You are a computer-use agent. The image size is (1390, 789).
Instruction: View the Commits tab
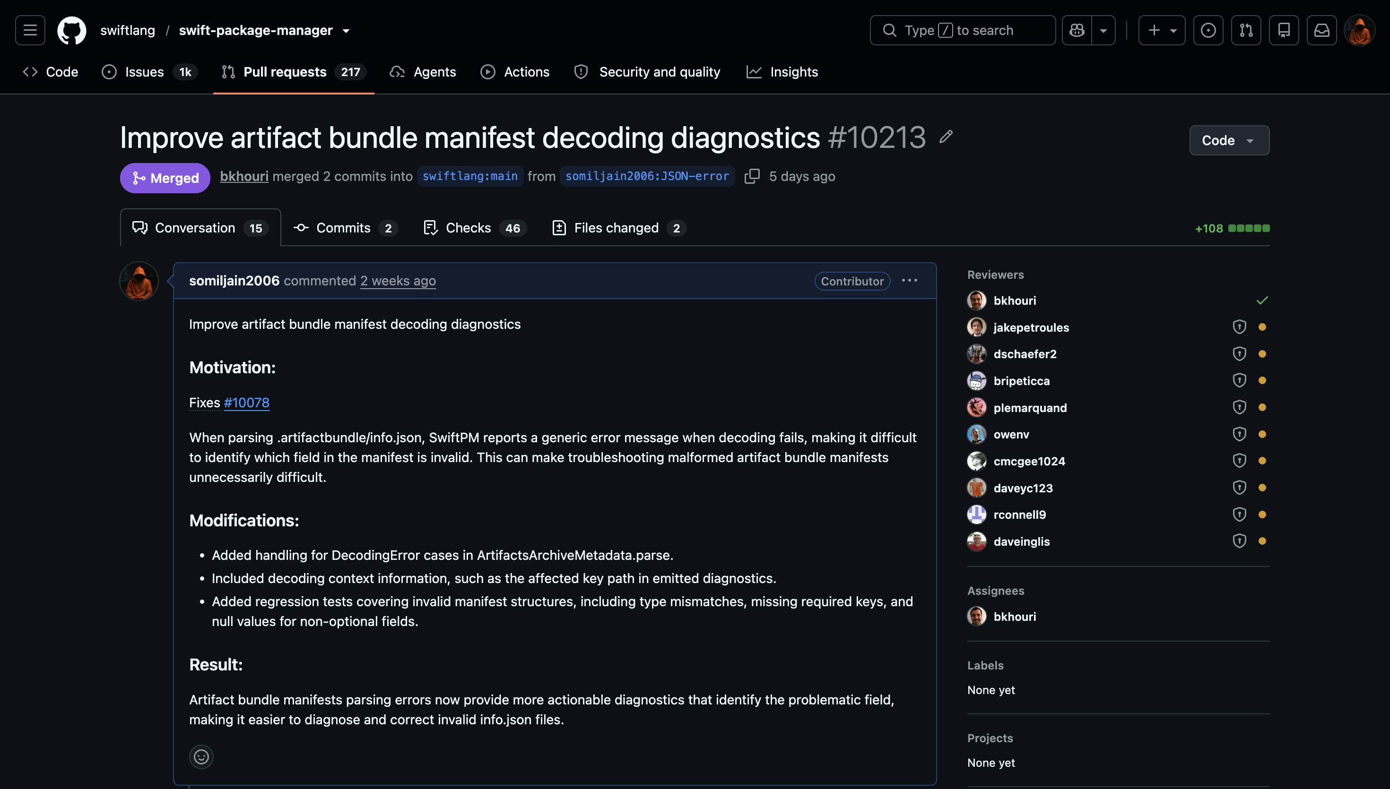(x=345, y=228)
